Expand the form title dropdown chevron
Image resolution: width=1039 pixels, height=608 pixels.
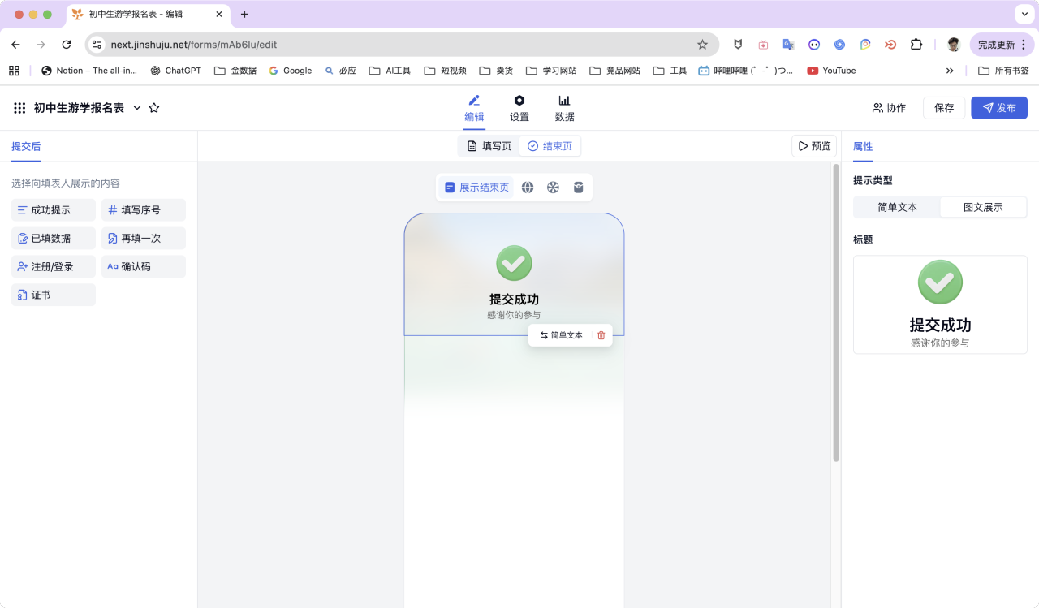point(137,108)
